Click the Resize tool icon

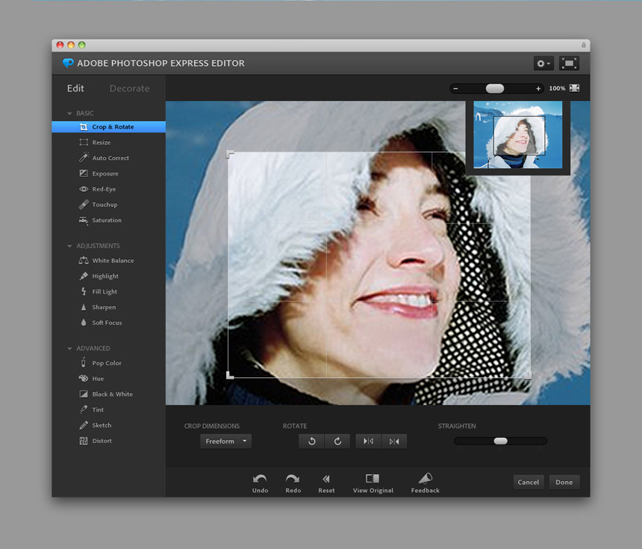pyautogui.click(x=84, y=142)
